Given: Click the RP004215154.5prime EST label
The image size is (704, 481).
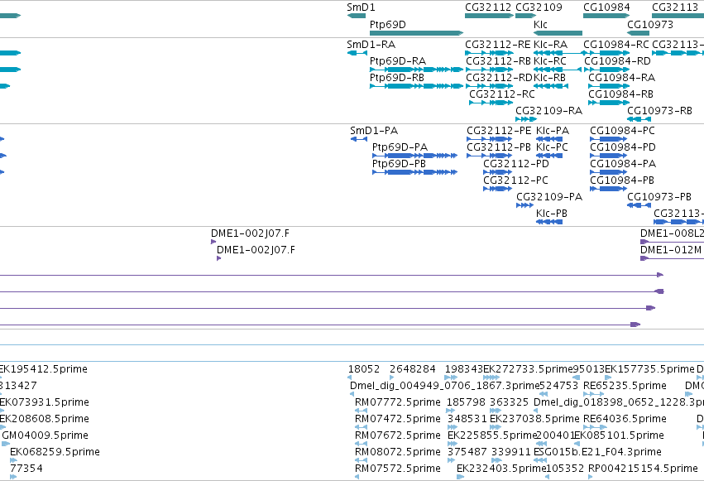Looking at the screenshot, I should pos(643,469).
